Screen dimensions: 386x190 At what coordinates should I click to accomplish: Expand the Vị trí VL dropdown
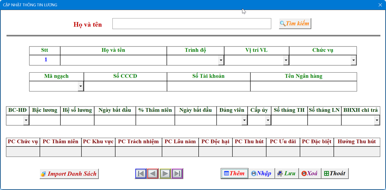point(286,60)
